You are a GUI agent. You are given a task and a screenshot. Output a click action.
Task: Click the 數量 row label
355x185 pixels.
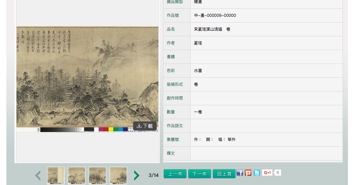pyautogui.click(x=171, y=112)
